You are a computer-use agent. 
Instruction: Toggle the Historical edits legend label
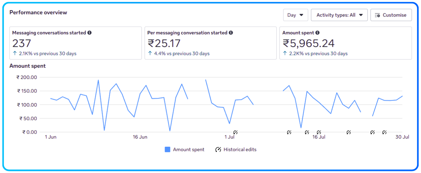click(x=240, y=149)
